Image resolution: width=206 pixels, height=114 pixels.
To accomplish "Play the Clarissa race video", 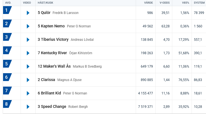I will pyautogui.click(x=28, y=80).
